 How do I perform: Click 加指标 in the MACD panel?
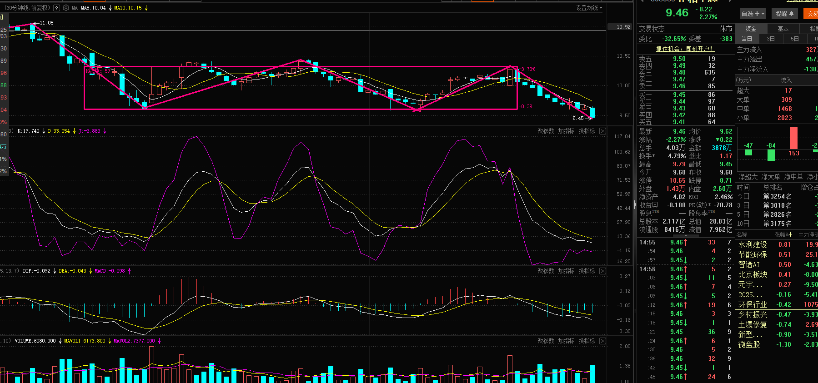click(566, 271)
